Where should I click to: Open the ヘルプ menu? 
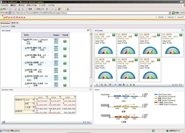coord(51,5)
